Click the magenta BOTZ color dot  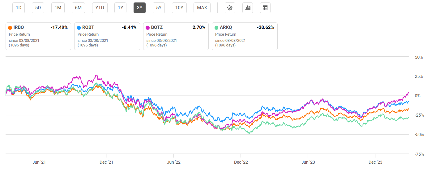click(x=148, y=27)
